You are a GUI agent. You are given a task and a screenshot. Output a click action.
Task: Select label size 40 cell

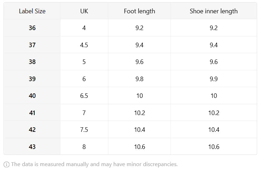click(x=32, y=96)
